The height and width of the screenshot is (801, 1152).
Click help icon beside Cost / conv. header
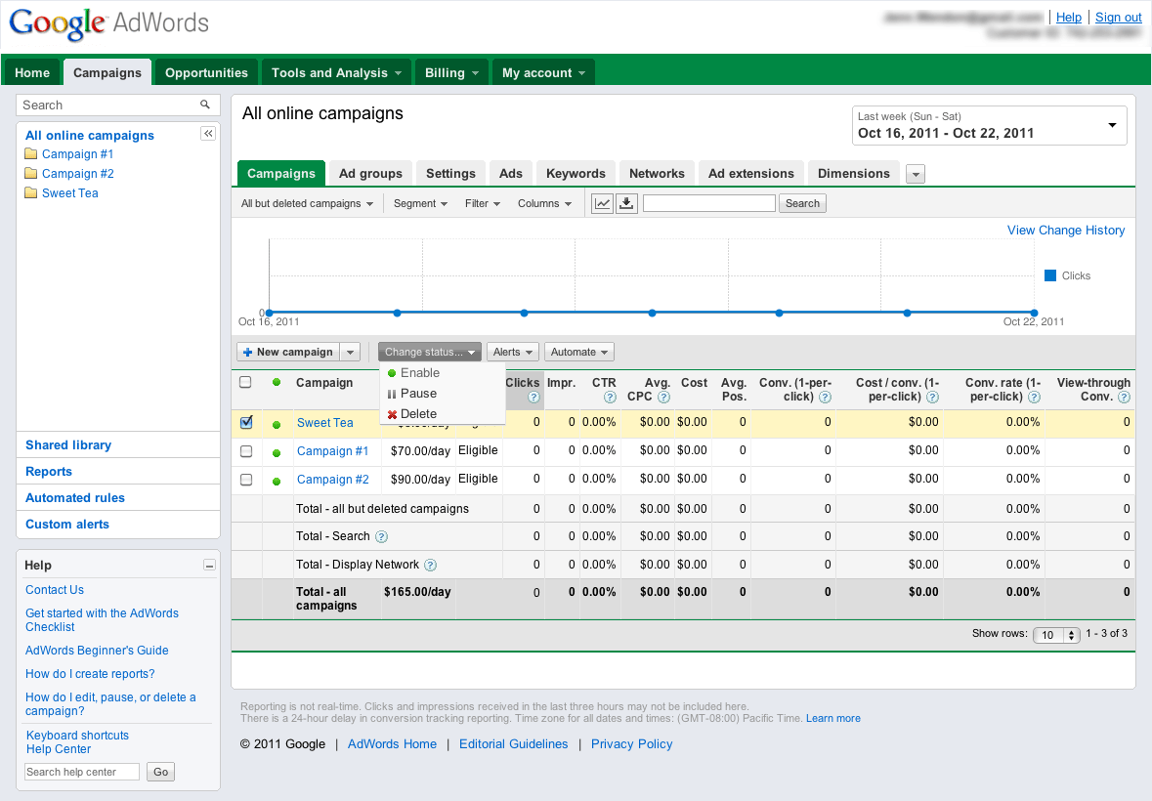pyautogui.click(x=932, y=398)
